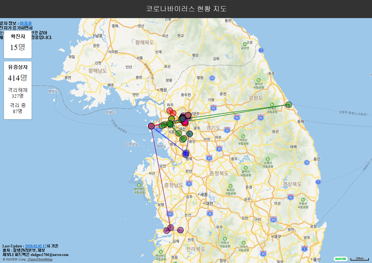372x263 pixels.
Task: Open the OpenStreetMap attribution link
Action: [40, 260]
